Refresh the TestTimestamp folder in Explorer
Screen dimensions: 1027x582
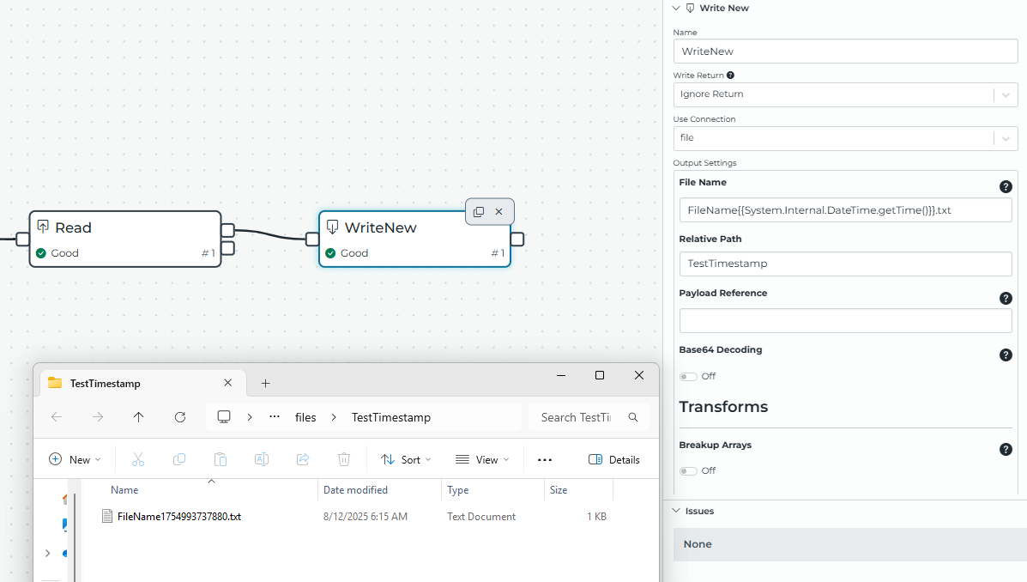pos(180,417)
